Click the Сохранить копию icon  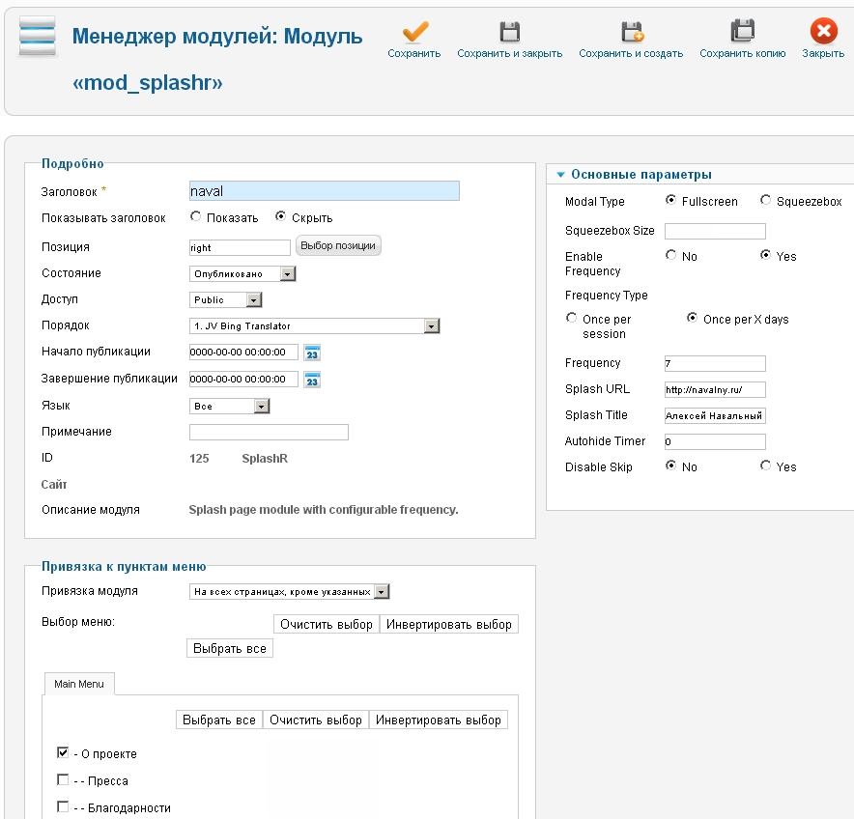click(x=742, y=32)
